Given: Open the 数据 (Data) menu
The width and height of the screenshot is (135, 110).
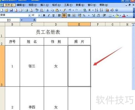Looking at the screenshot, I should 80,5.
